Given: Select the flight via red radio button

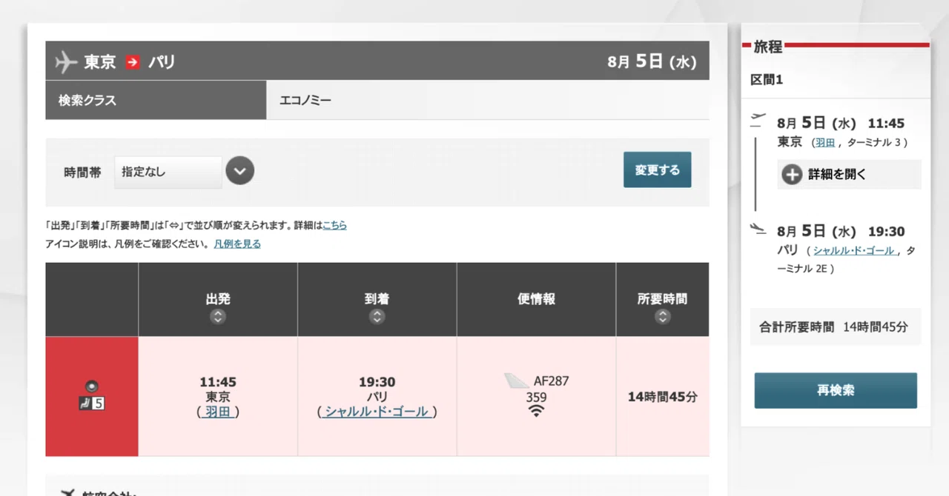Looking at the screenshot, I should [92, 386].
